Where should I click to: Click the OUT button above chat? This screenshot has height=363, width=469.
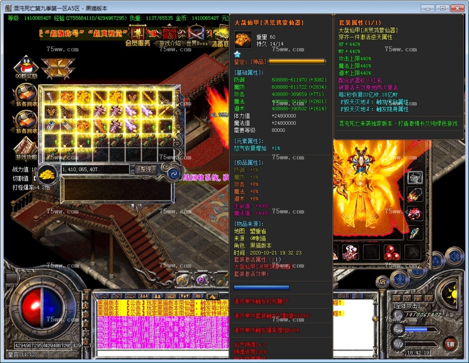tap(343, 296)
